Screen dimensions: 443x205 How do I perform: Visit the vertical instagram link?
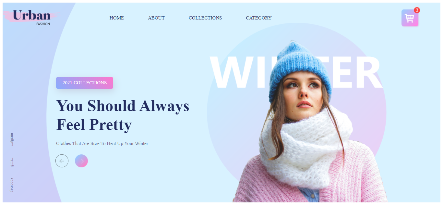tap(12, 139)
